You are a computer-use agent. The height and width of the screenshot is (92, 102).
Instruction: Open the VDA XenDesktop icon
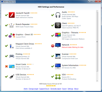click(58, 77)
